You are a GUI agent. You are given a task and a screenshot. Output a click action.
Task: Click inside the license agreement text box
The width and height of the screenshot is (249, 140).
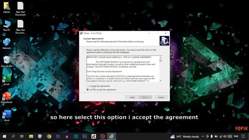point(123,69)
